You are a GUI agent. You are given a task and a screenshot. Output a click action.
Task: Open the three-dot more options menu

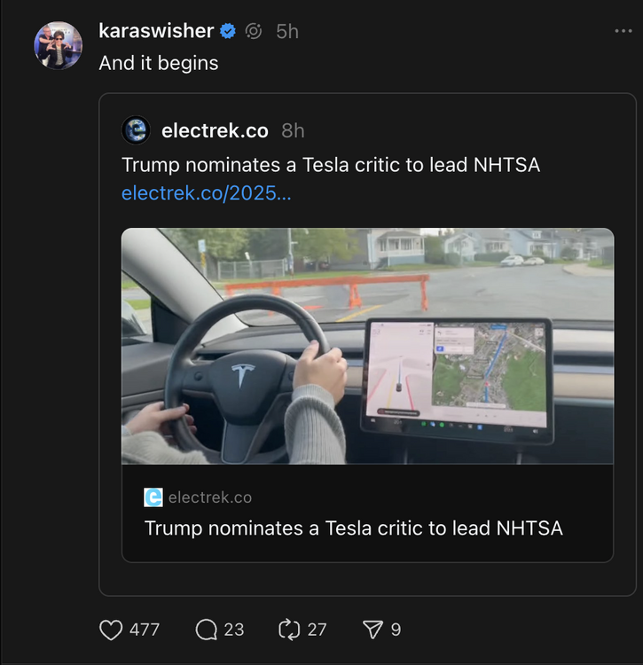tap(623, 31)
